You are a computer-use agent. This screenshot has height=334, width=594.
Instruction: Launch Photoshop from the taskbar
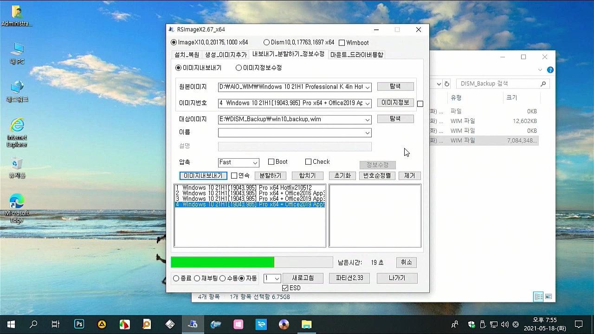79,325
